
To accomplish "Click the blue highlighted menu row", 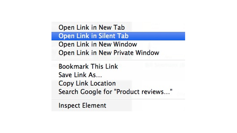I will pyautogui.click(x=118, y=36).
